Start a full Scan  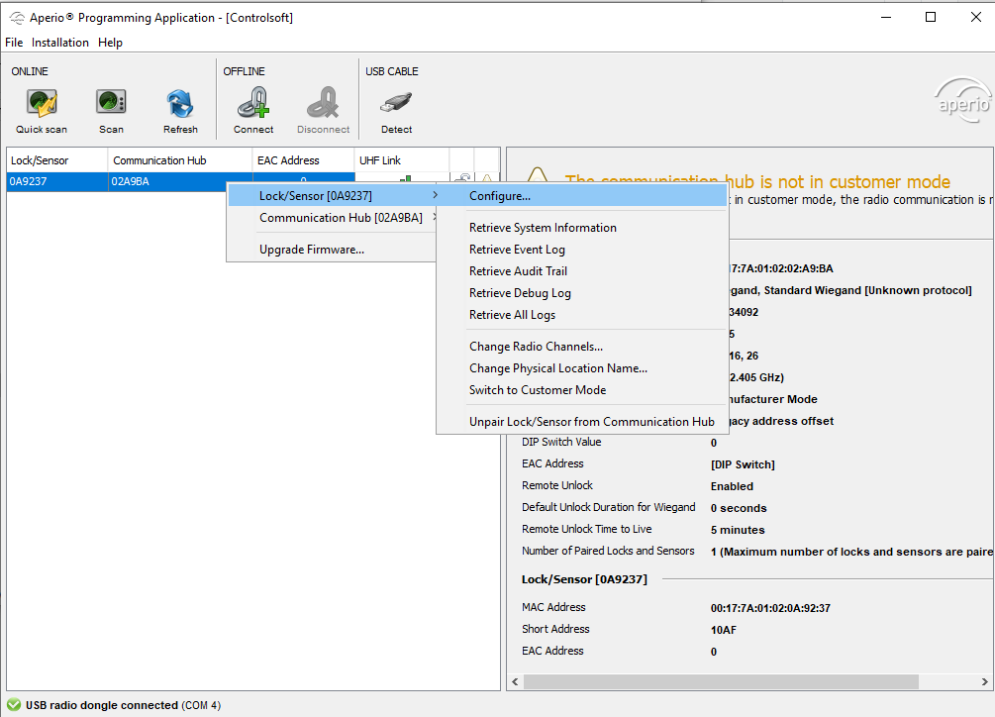click(111, 111)
